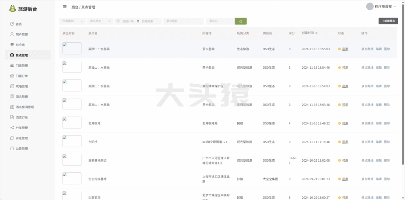
Task: Open the 景点状态 dropdown
Action: pos(100,21)
